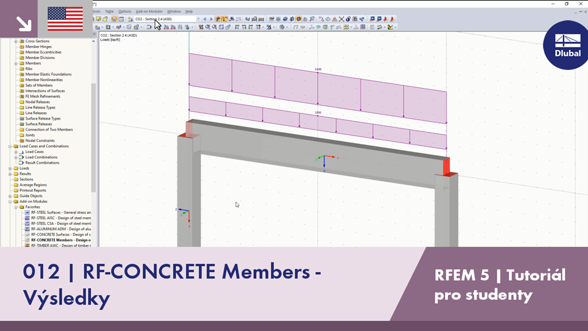Select Result Combinations item

[x=42, y=163]
